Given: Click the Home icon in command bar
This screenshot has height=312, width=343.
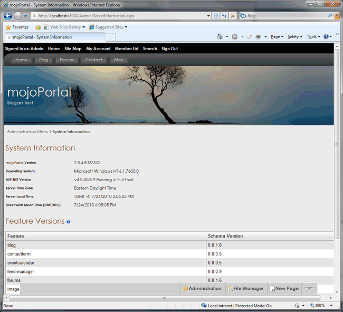Looking at the screenshot, I should click(x=220, y=37).
